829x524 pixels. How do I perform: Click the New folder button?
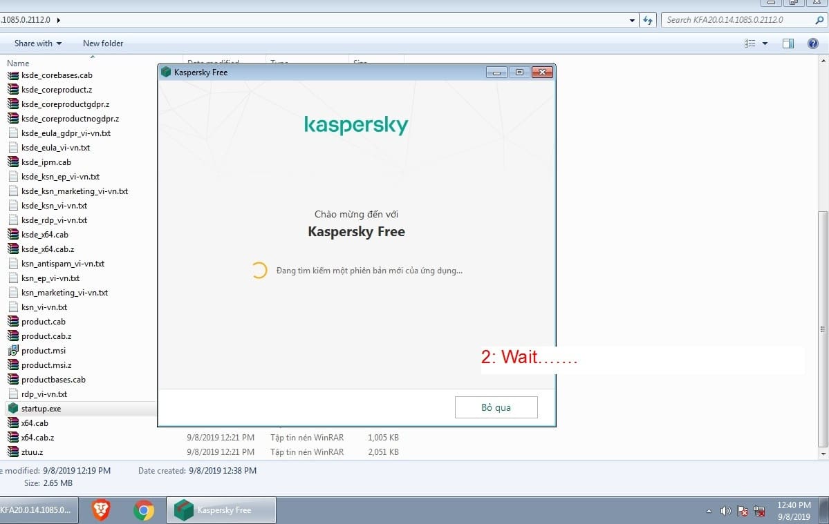(x=103, y=43)
